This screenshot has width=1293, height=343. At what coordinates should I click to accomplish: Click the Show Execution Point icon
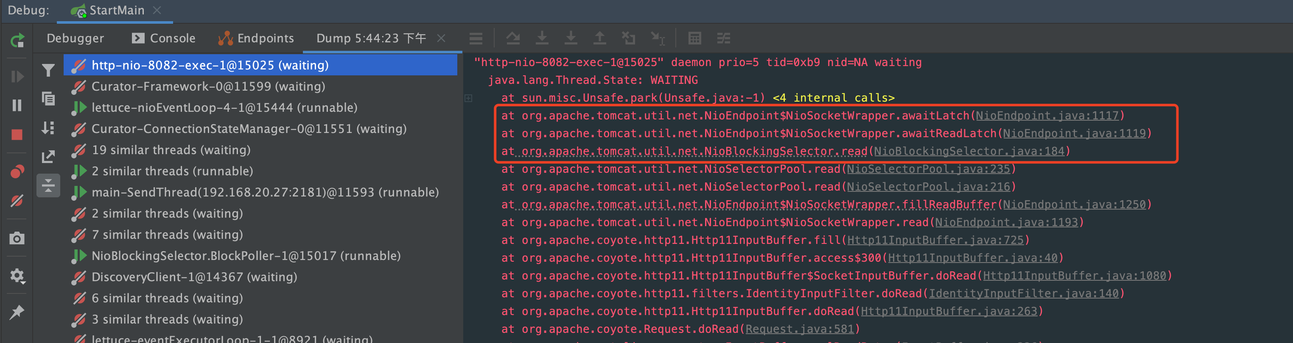[476, 39]
